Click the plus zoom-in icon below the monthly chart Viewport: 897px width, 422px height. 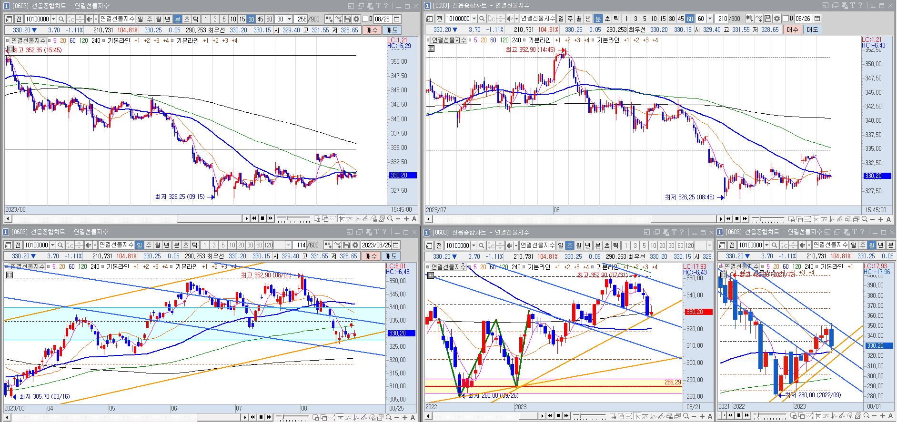pyautogui.click(x=883, y=416)
